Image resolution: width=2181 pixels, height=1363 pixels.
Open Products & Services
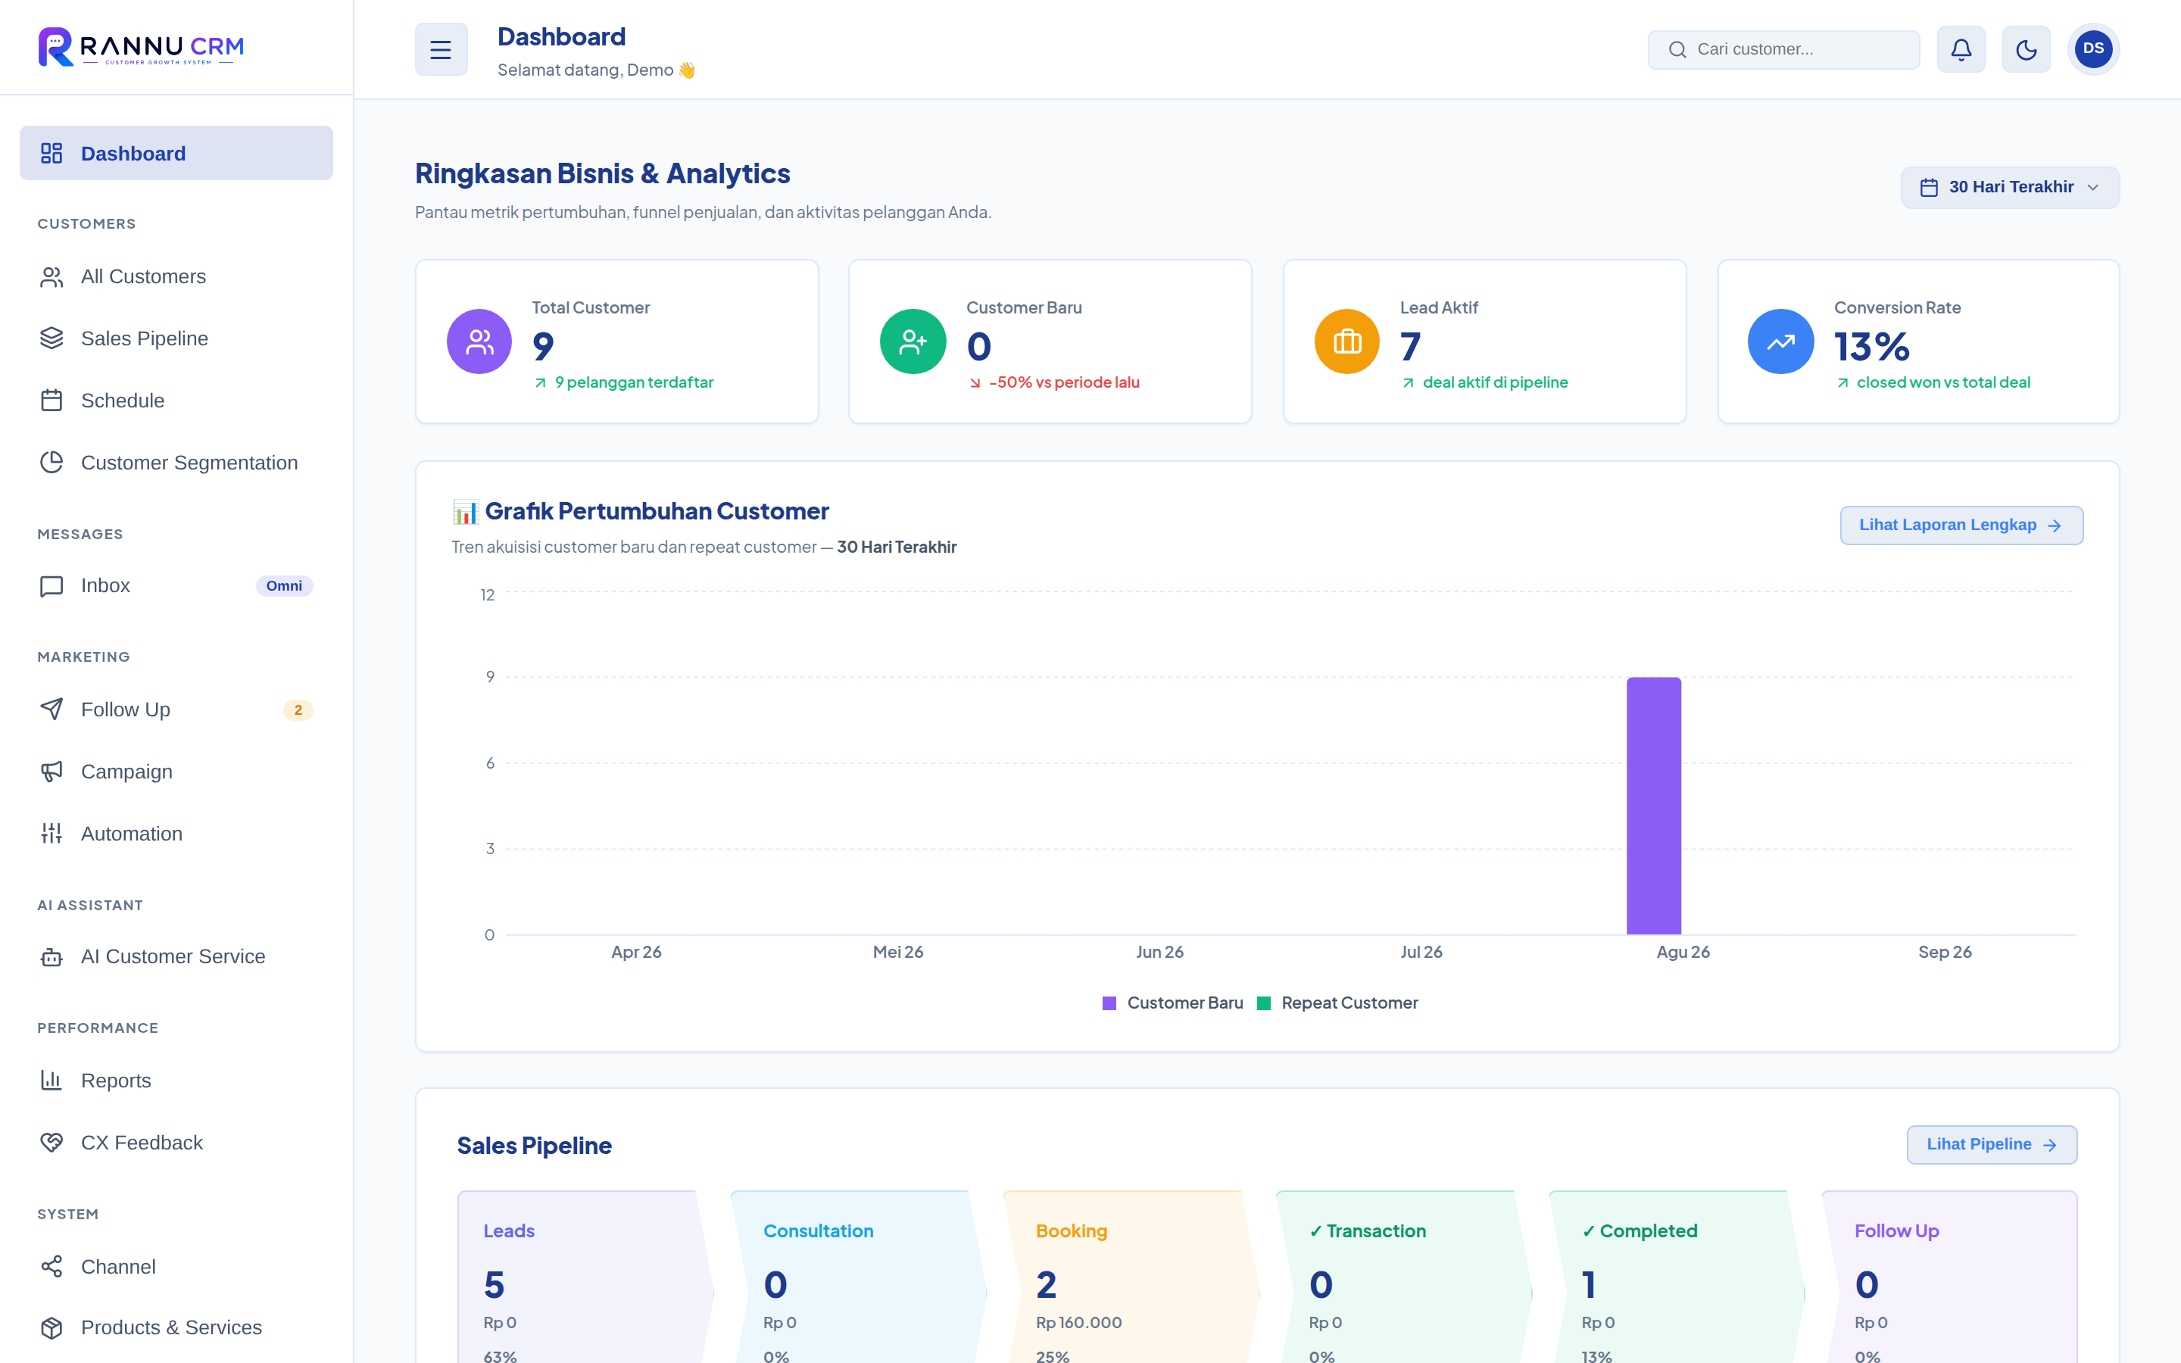tap(176, 1328)
